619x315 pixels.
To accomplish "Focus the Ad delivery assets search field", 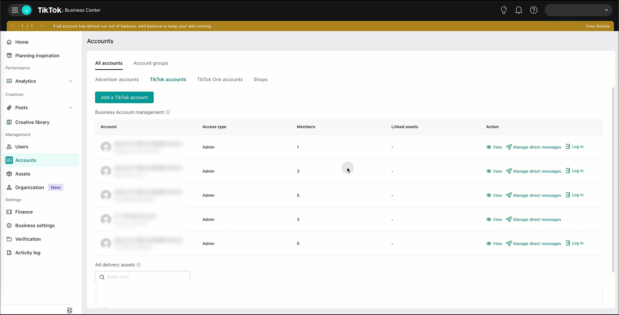I will pos(143,277).
